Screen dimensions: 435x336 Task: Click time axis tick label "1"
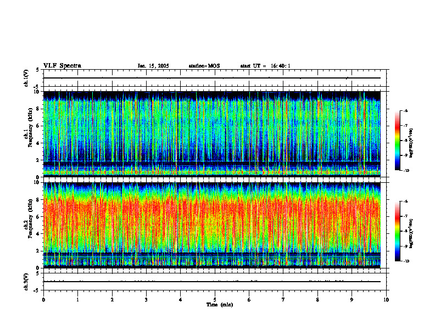tap(77, 300)
